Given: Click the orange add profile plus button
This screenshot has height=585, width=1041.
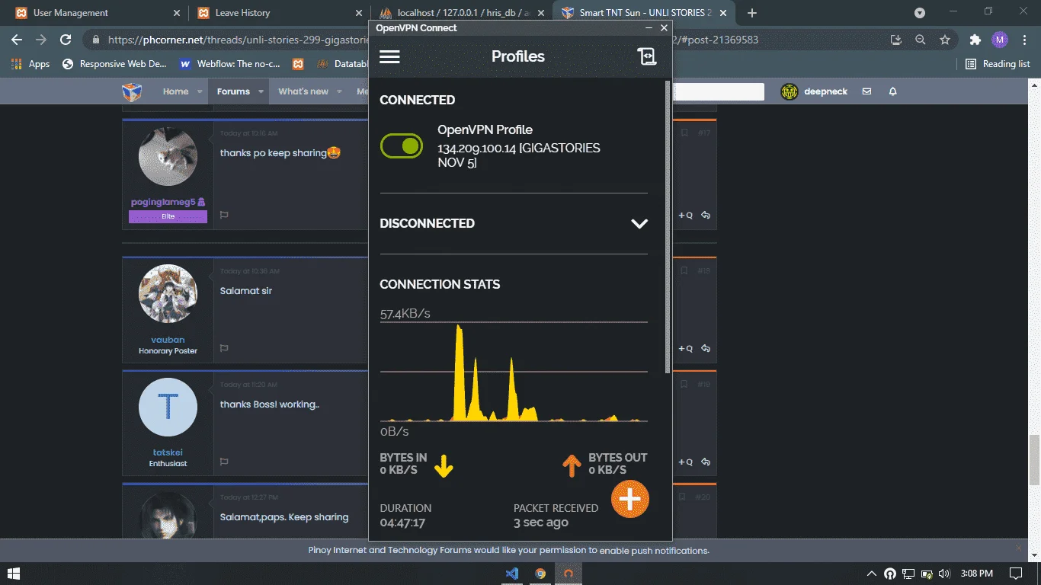Looking at the screenshot, I should pos(629,499).
